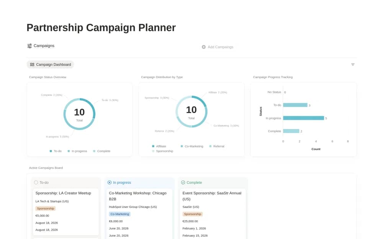Click the Distribution by Type donut total
The image size is (383, 239).
coord(191,110)
